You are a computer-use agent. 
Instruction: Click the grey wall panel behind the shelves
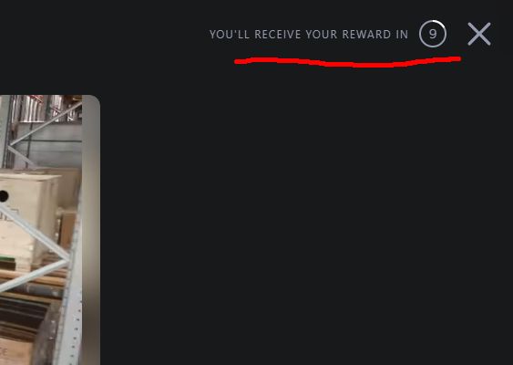[x=49, y=144]
